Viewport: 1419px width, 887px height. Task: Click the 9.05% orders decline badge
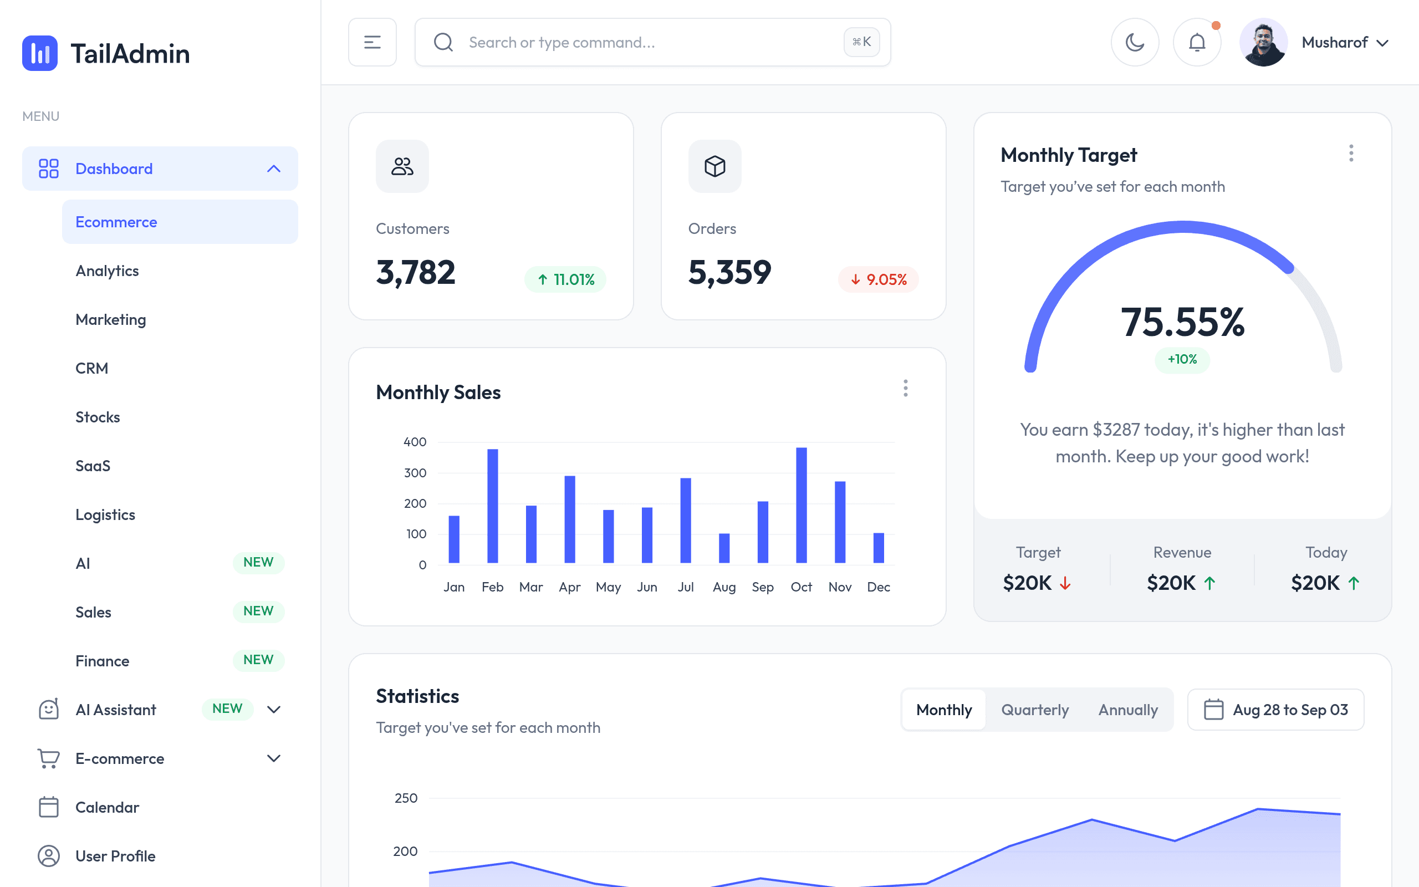point(878,279)
